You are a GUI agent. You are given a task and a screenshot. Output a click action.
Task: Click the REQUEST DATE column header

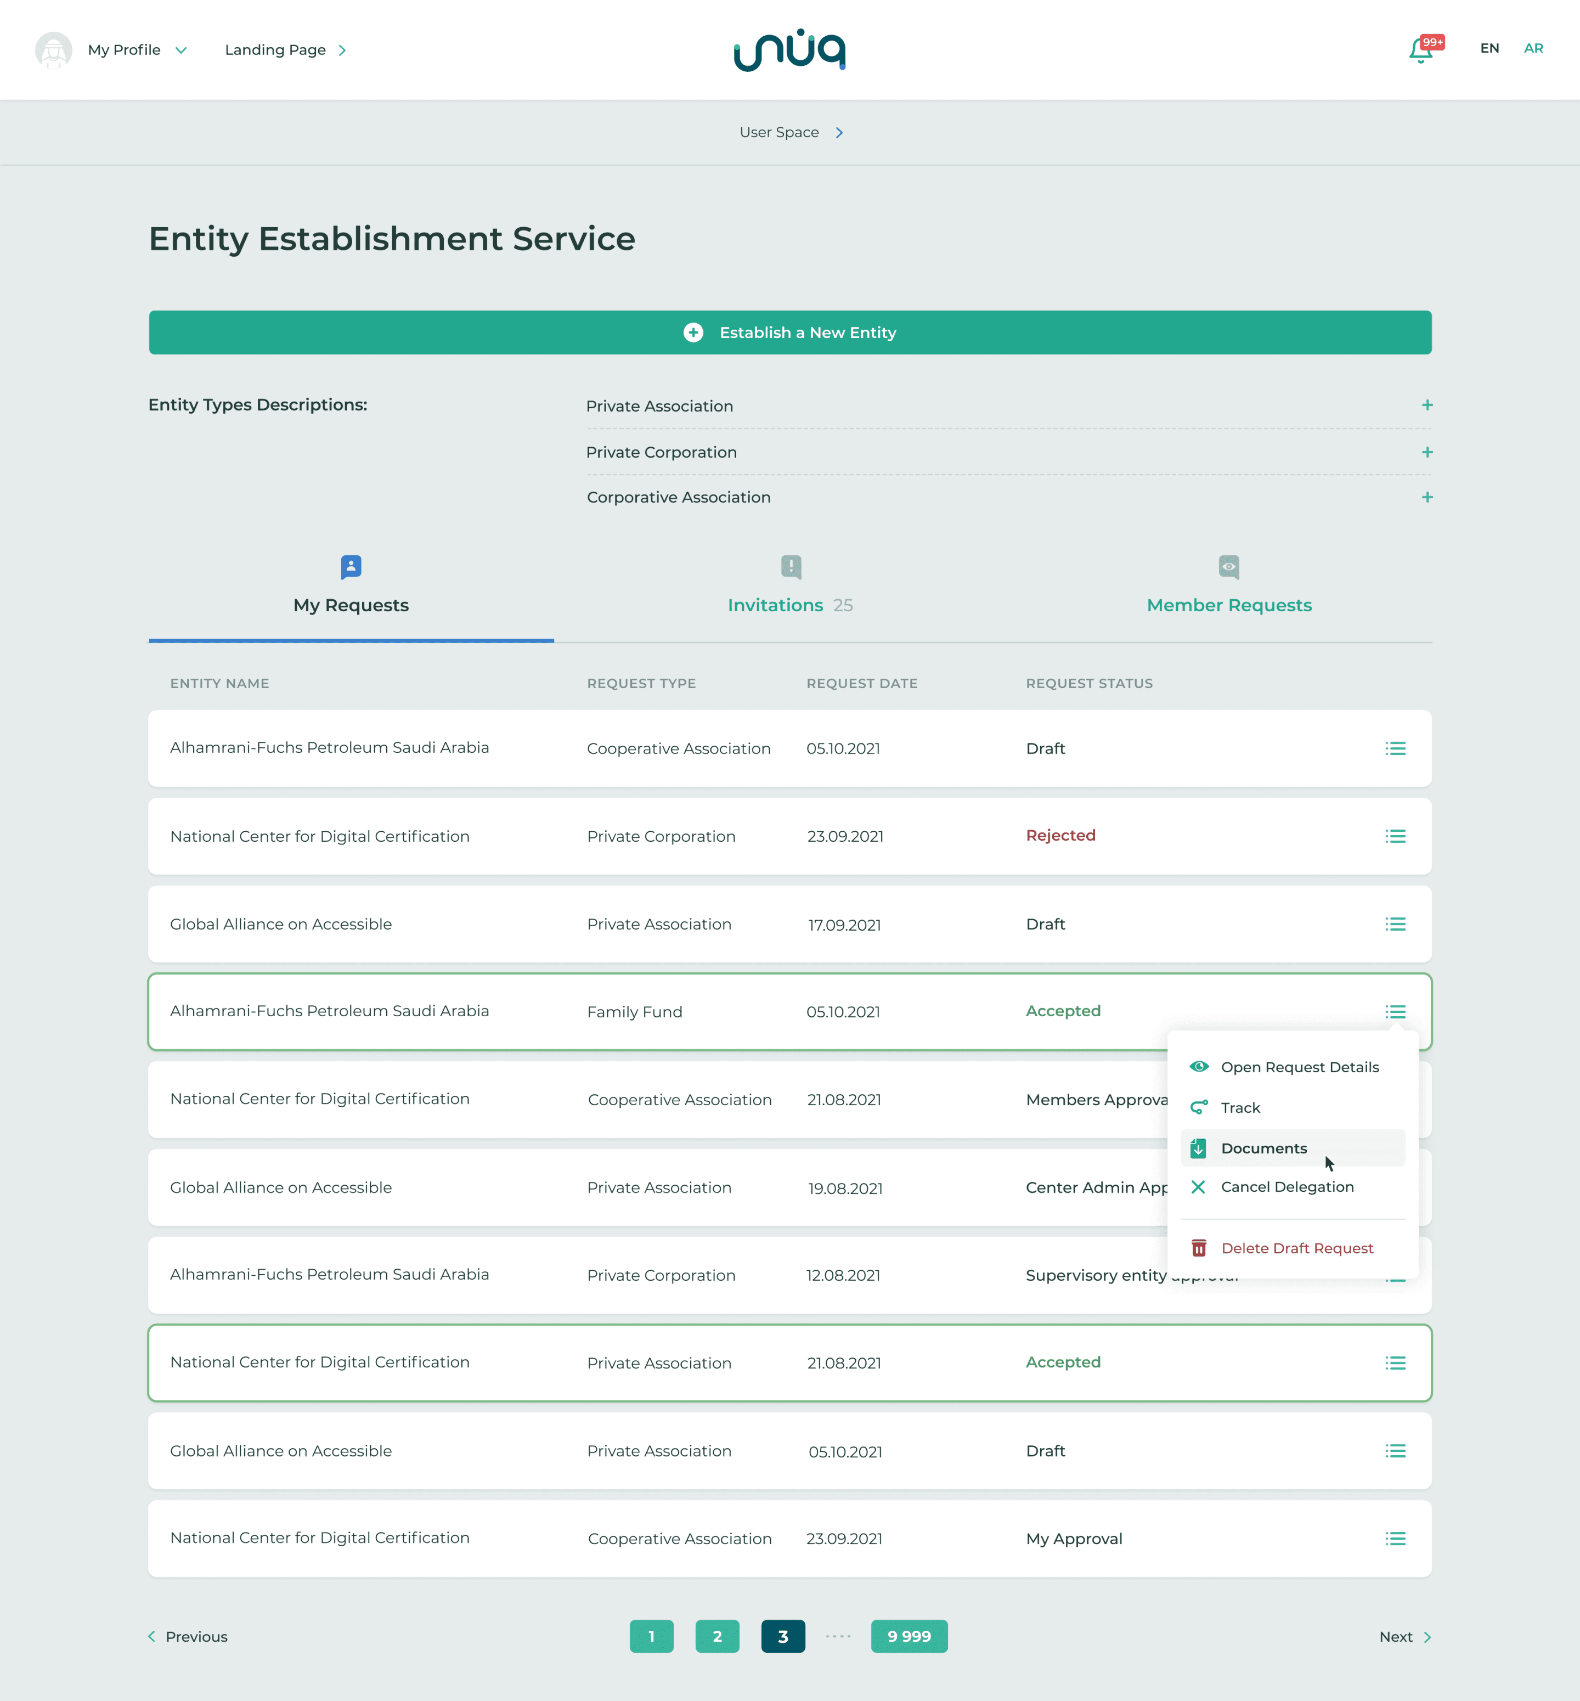click(x=862, y=683)
